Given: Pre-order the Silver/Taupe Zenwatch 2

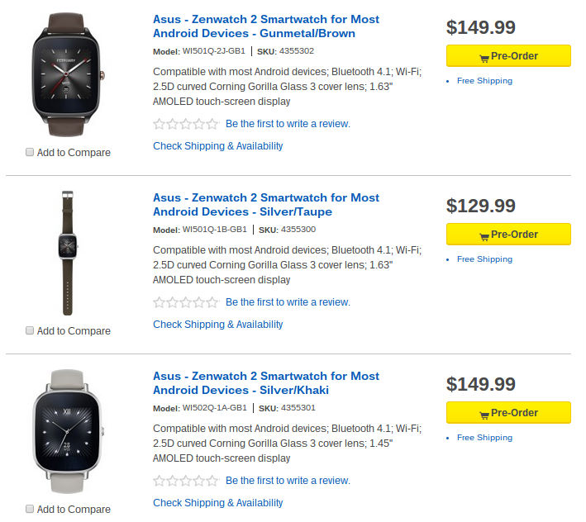Looking at the screenshot, I should tap(507, 235).
